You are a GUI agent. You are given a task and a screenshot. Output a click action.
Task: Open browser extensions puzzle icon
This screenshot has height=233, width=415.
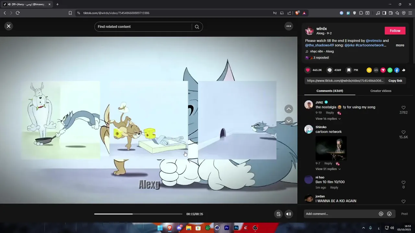(361, 13)
